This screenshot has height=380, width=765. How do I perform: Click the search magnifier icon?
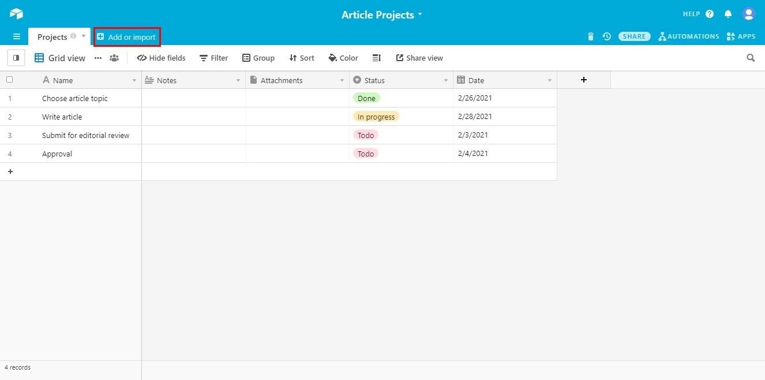[x=751, y=58]
